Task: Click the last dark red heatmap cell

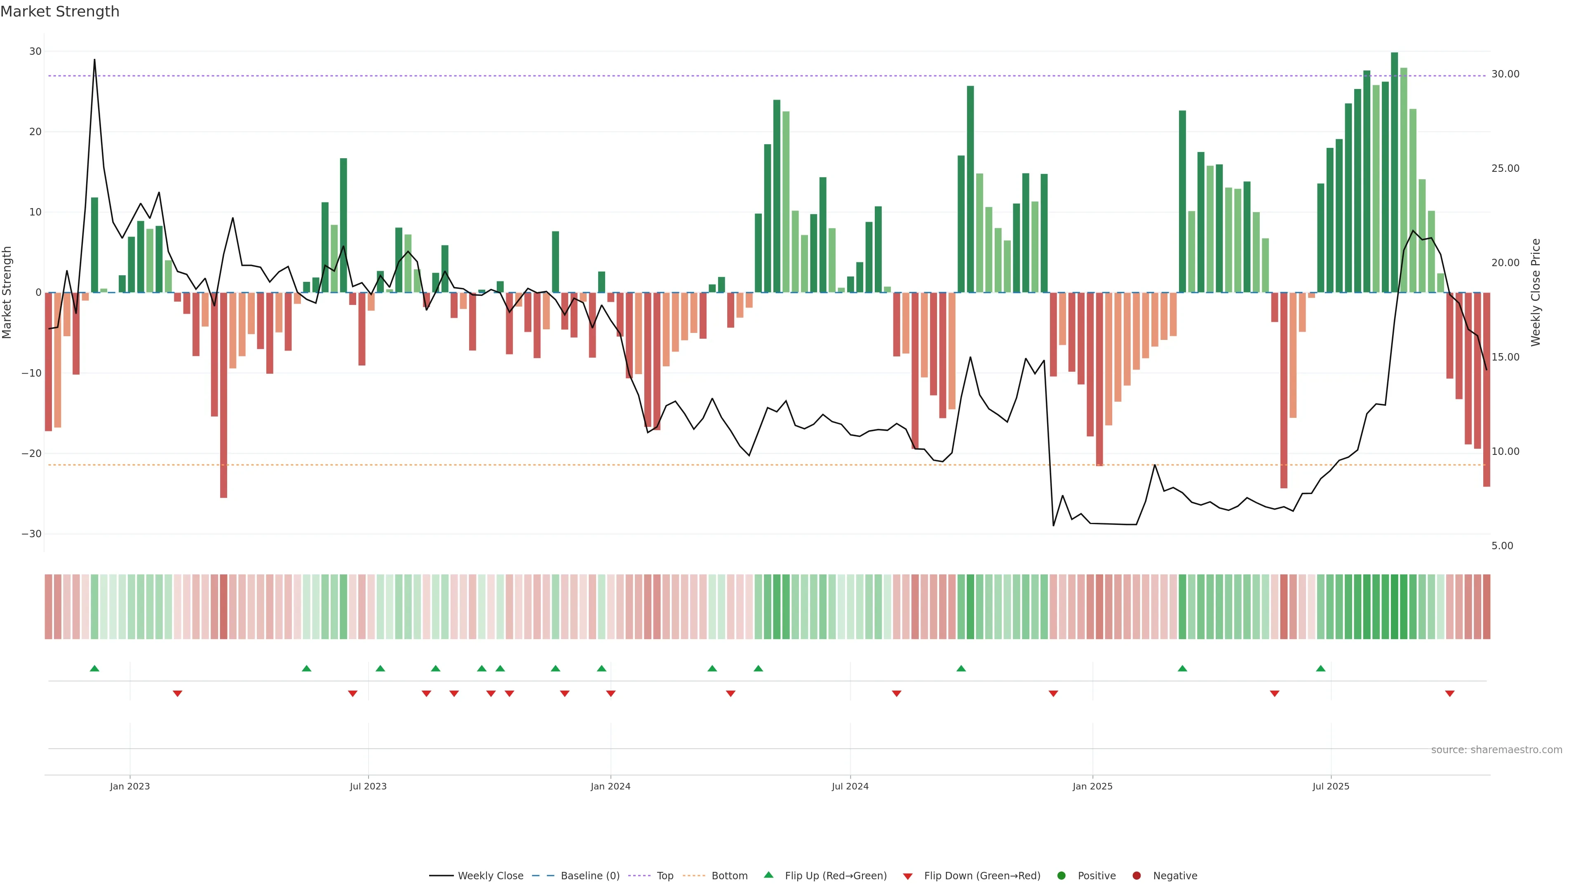Action: click(1487, 607)
